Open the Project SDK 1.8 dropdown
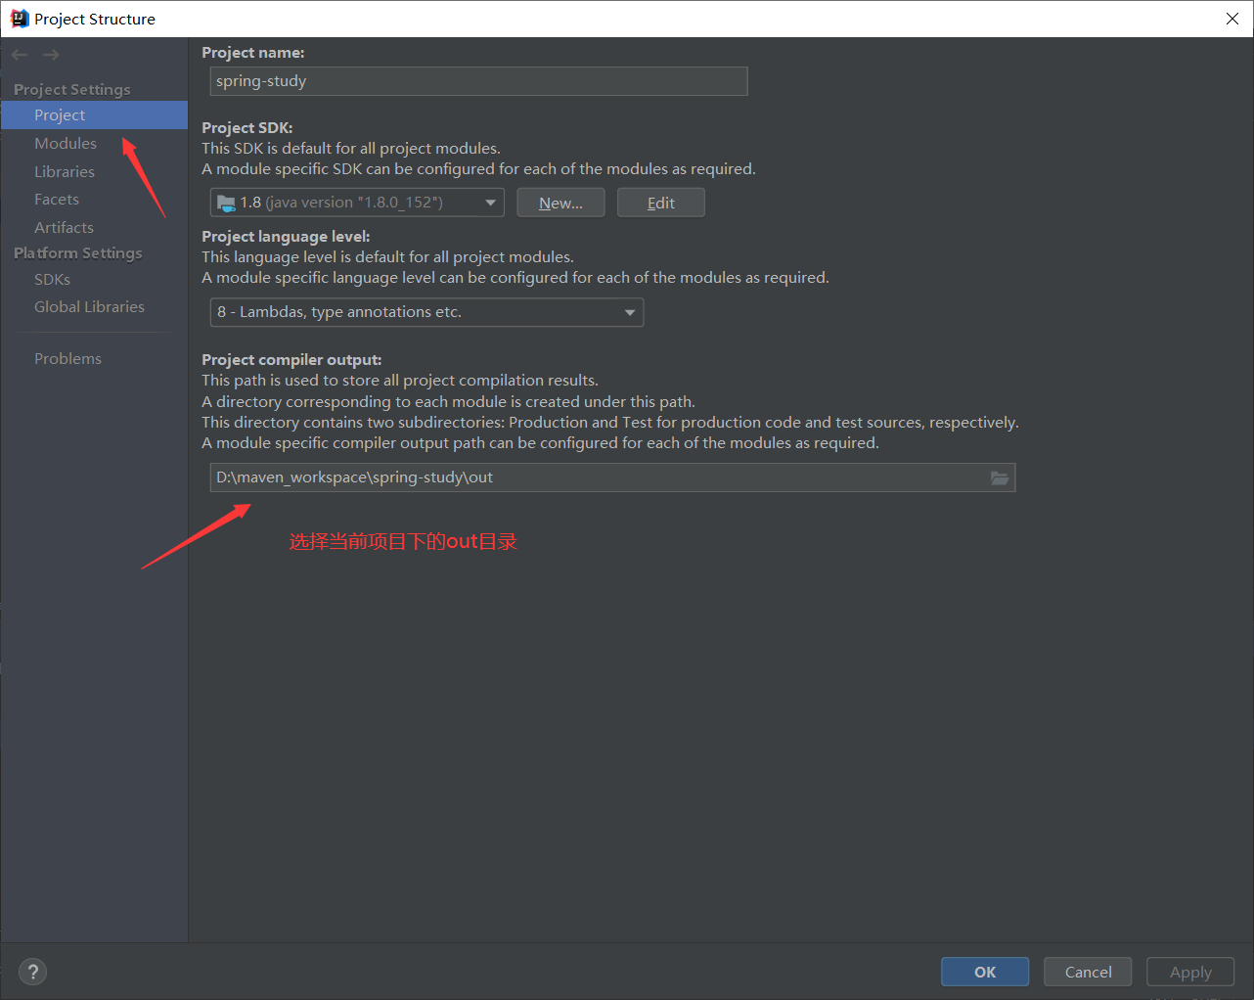Image resolution: width=1254 pixels, height=1000 pixels. (x=357, y=203)
